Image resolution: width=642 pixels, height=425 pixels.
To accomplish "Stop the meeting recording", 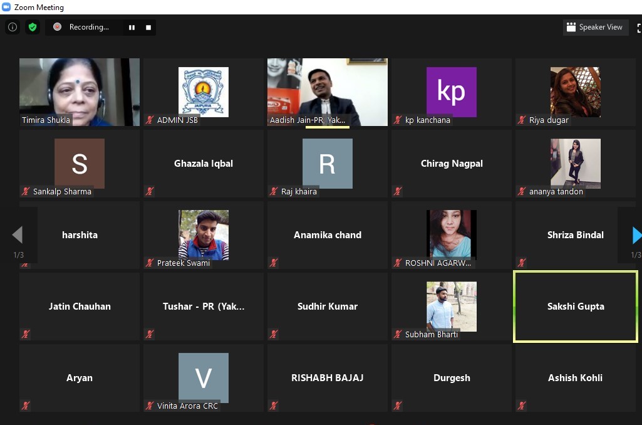I will click(x=148, y=28).
